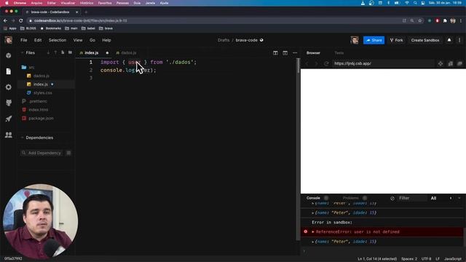Open the Live collaboration people icon
The height and width of the screenshot is (262, 466).
click(8, 135)
